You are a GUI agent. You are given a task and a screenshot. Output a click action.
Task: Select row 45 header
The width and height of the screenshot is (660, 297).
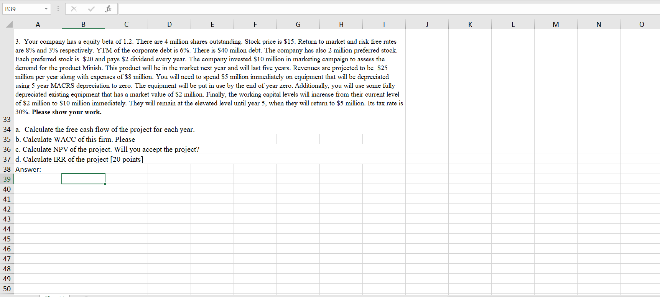pyautogui.click(x=7, y=239)
